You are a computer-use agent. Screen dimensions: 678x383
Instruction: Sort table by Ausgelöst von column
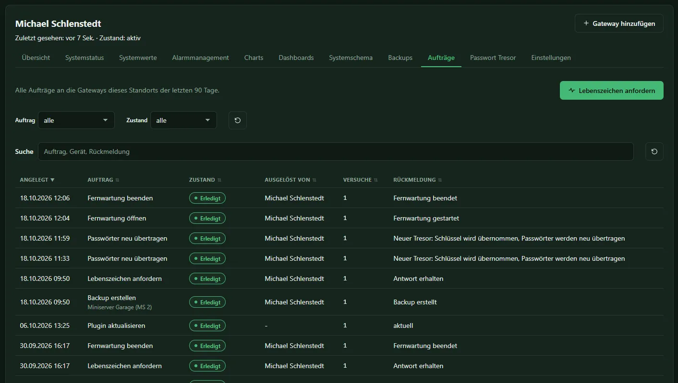pos(291,180)
